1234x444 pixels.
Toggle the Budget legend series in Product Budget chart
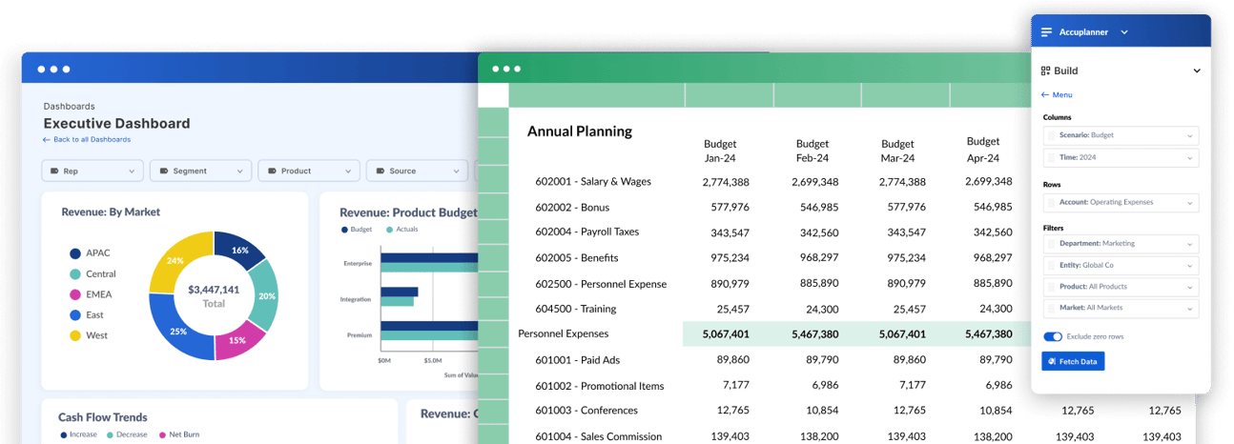(x=345, y=230)
